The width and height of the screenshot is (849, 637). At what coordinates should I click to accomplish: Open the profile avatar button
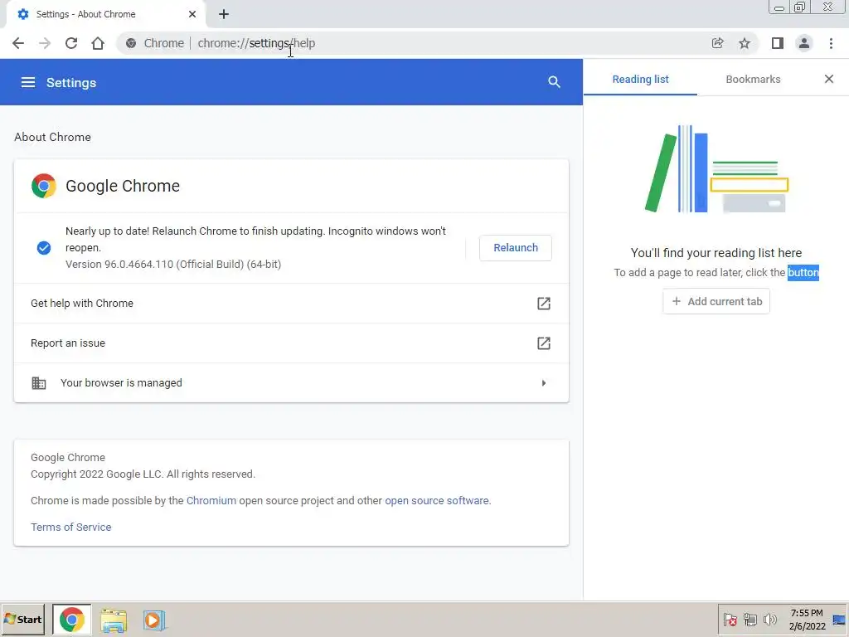[804, 43]
